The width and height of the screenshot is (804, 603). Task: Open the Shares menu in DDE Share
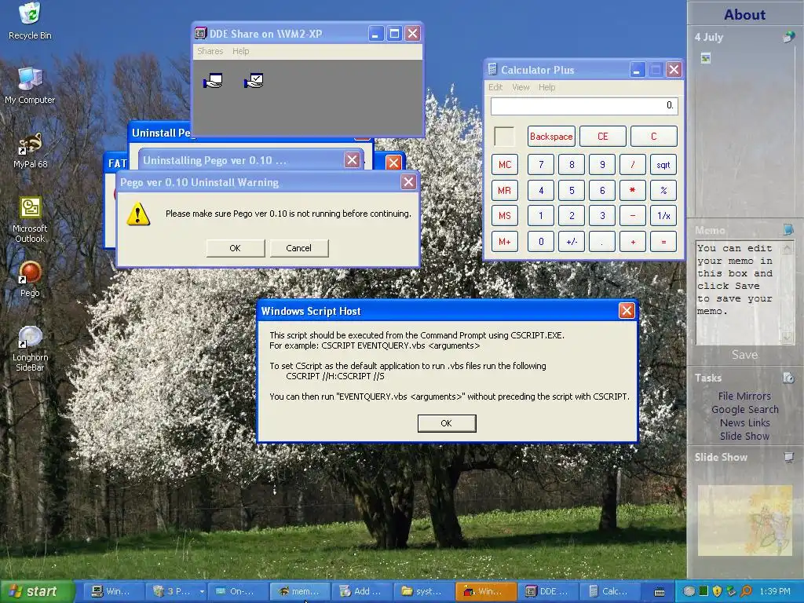210,51
